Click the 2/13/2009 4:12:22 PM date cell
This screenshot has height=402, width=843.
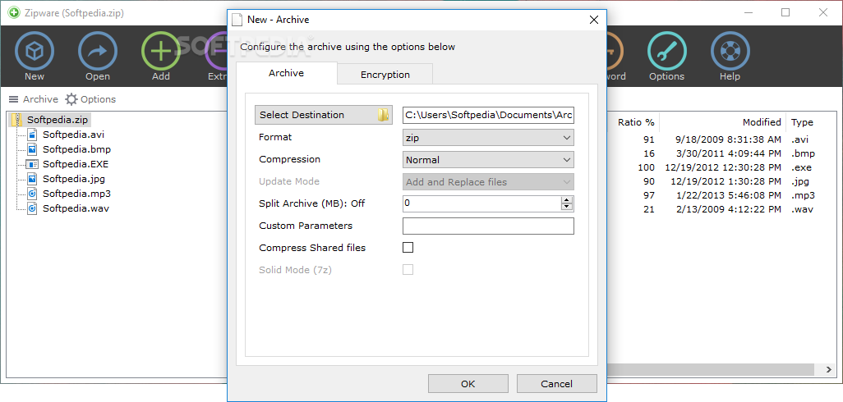(728, 209)
